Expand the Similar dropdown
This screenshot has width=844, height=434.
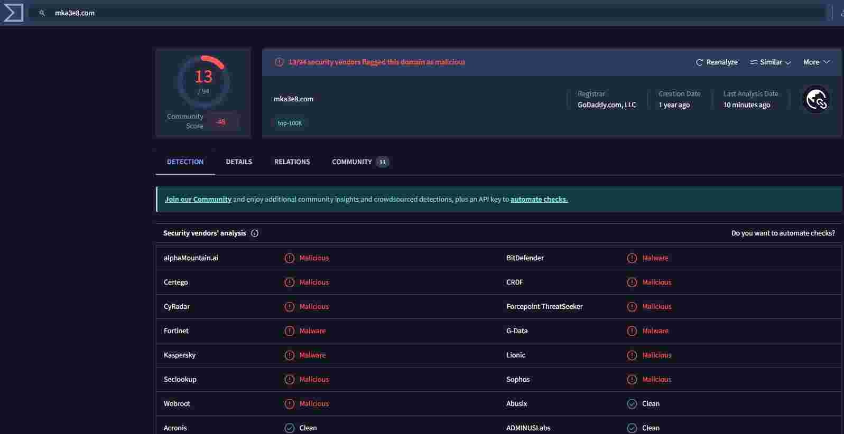[770, 62]
